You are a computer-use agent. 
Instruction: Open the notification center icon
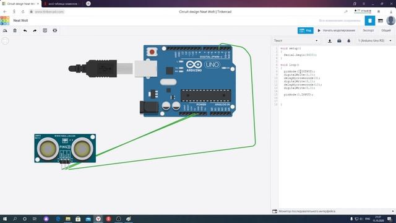(390, 219)
